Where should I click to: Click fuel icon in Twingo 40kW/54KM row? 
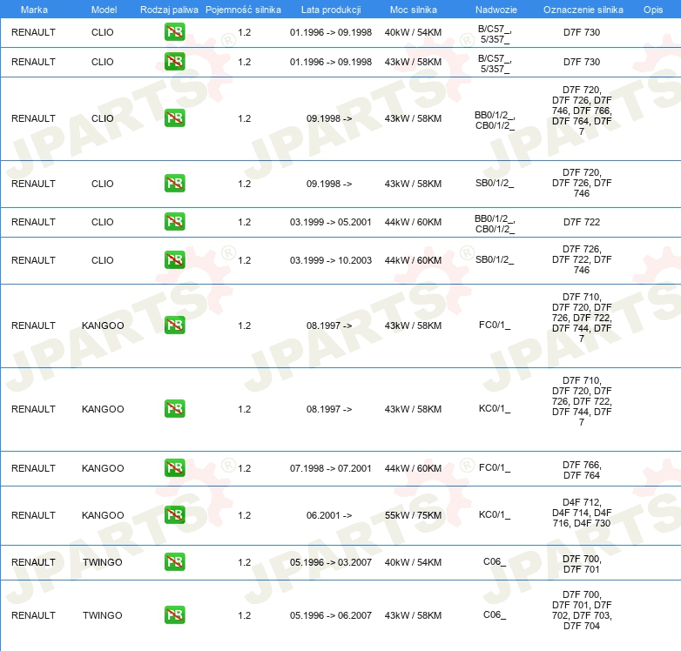point(174,561)
